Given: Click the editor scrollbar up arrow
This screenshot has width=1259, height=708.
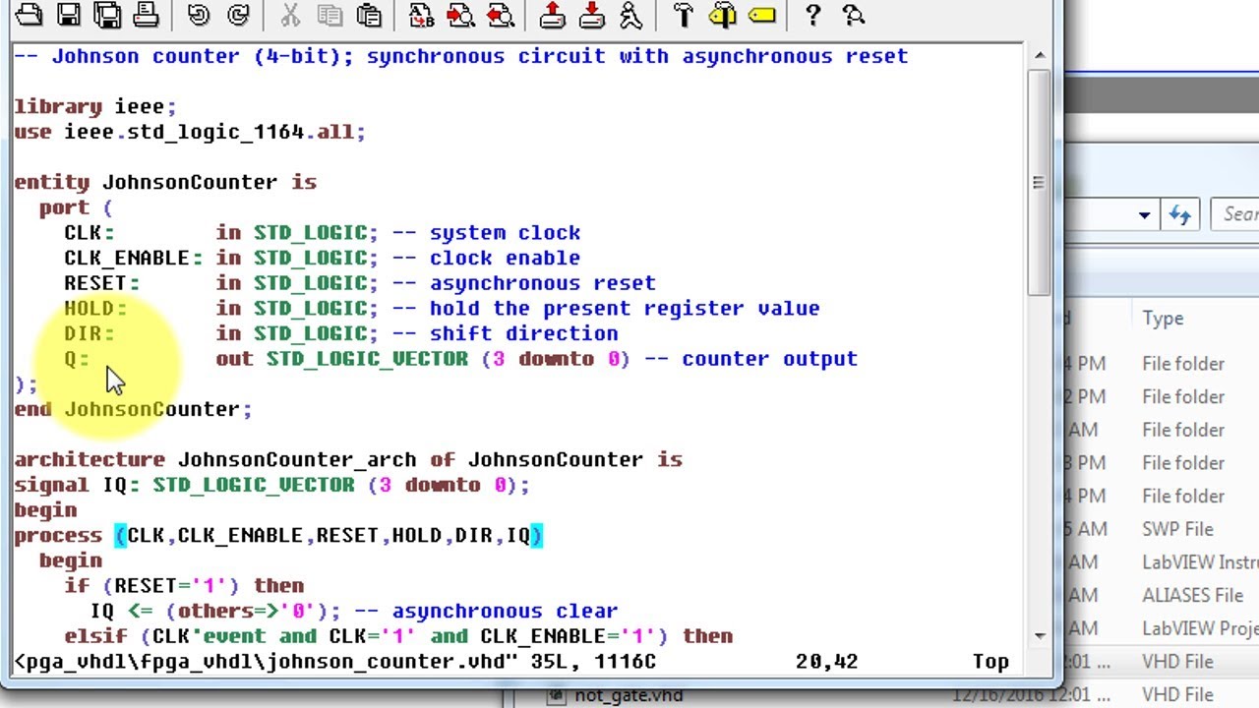Looking at the screenshot, I should [x=1039, y=55].
